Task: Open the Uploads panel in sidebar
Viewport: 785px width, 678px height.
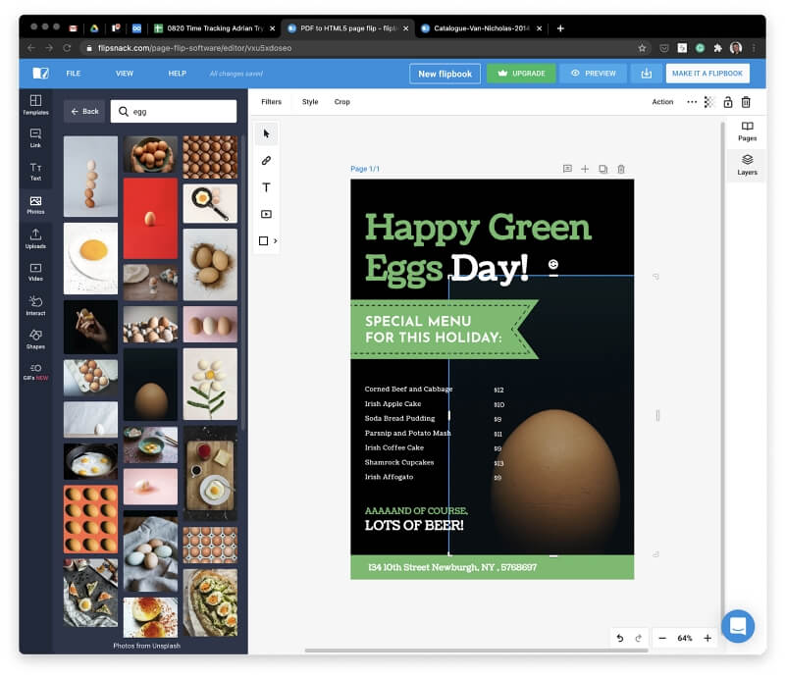Action: [35, 238]
